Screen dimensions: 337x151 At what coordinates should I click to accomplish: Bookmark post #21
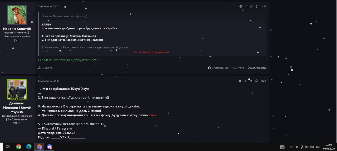pyautogui.click(x=257, y=7)
